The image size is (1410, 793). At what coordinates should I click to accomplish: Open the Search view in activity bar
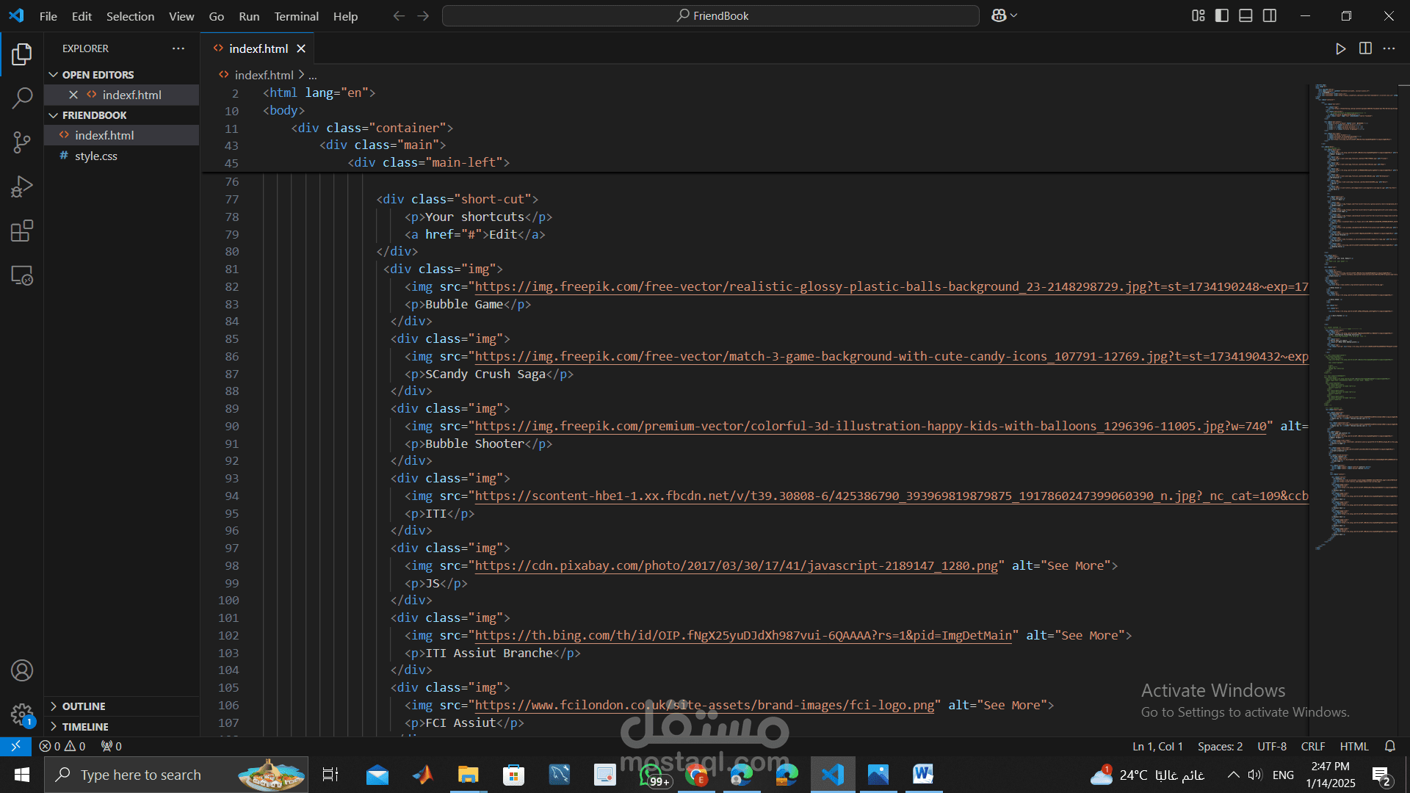tap(22, 98)
